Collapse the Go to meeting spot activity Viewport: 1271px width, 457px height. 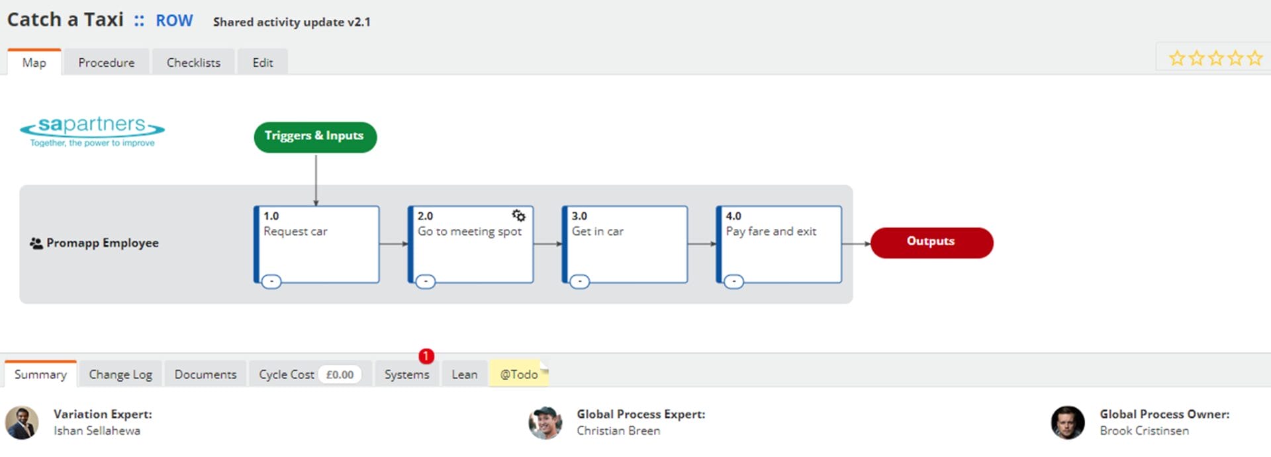pos(426,282)
